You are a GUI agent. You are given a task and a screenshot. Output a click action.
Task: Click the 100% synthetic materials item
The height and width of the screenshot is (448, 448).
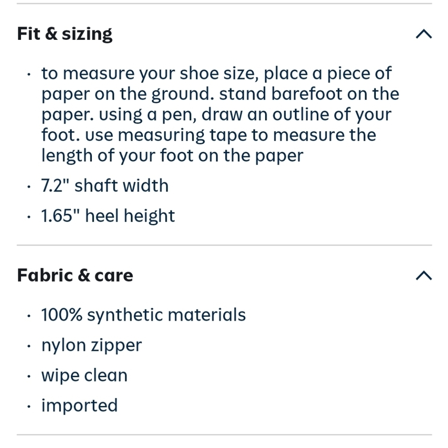(143, 315)
